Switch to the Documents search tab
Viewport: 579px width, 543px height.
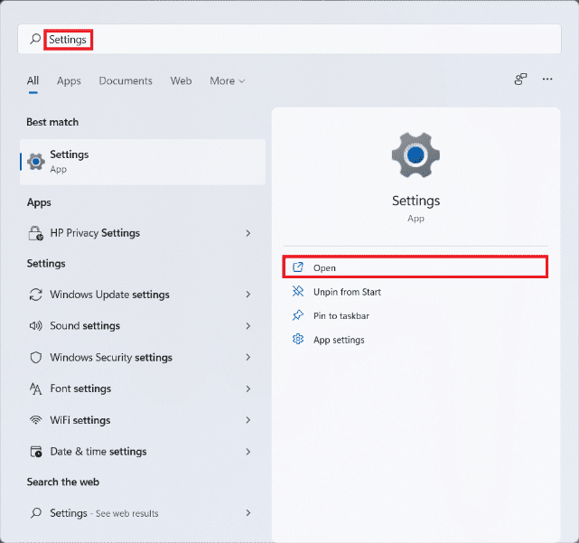click(x=126, y=81)
